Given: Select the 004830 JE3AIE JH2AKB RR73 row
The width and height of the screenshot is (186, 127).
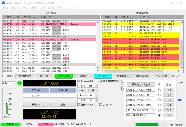Looking at the screenshot, I should [x=49, y=68].
